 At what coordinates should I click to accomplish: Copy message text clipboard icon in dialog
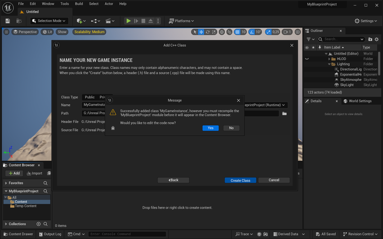(113, 128)
